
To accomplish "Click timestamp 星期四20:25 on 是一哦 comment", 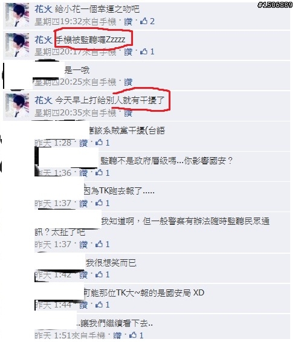I will 59,82.
